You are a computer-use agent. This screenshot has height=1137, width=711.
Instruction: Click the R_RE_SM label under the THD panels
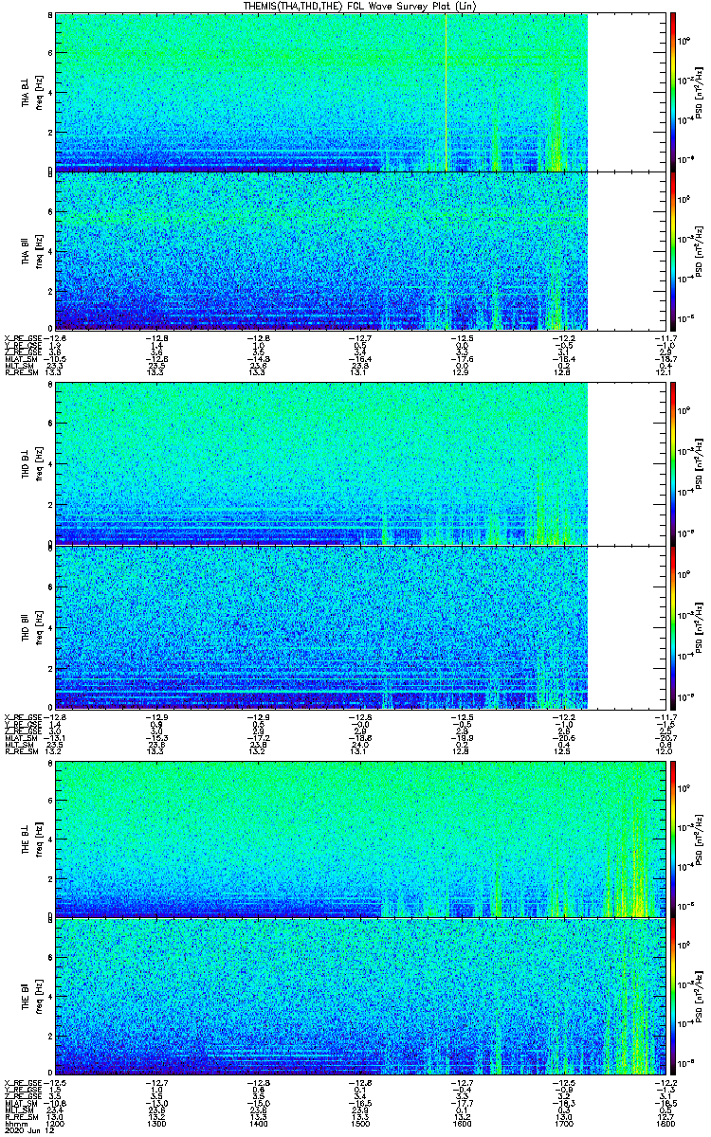point(22,751)
